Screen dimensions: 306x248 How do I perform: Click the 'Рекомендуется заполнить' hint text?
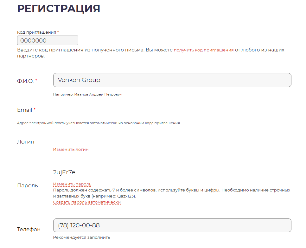(81, 237)
